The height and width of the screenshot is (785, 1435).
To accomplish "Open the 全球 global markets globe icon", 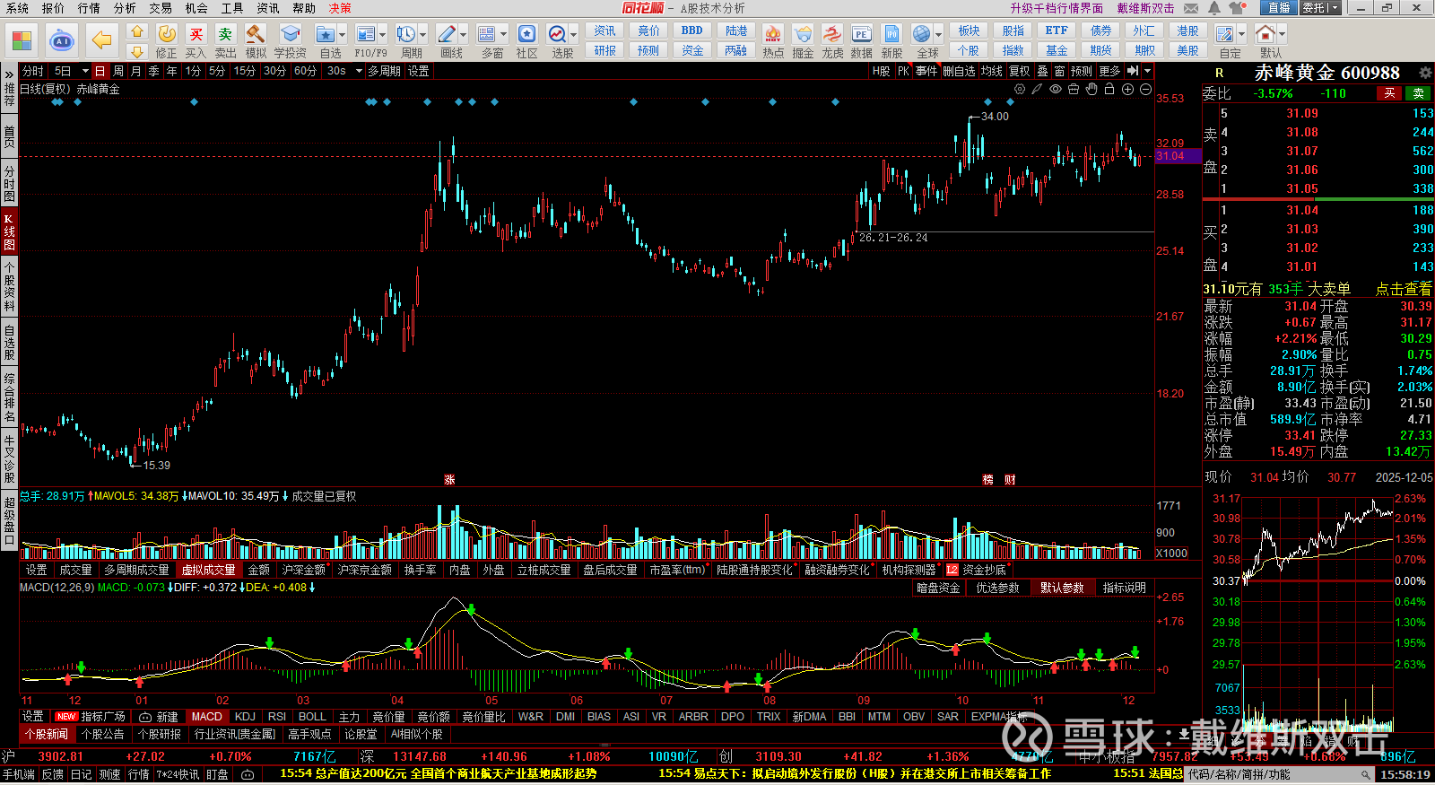I will click(922, 34).
